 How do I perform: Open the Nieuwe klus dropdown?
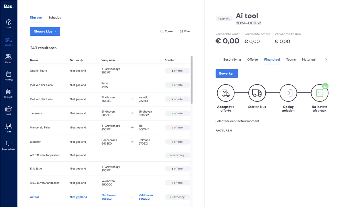(x=45, y=31)
